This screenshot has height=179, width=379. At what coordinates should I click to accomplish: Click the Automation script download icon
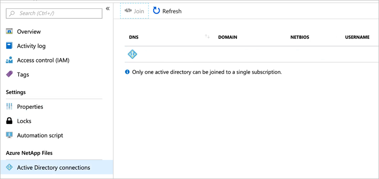pos(9,135)
